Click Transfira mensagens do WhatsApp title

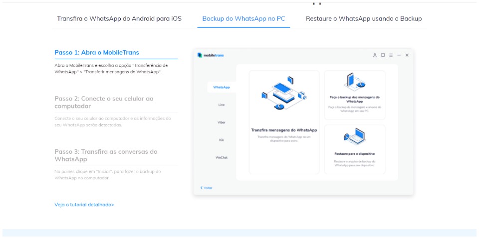pos(284,130)
